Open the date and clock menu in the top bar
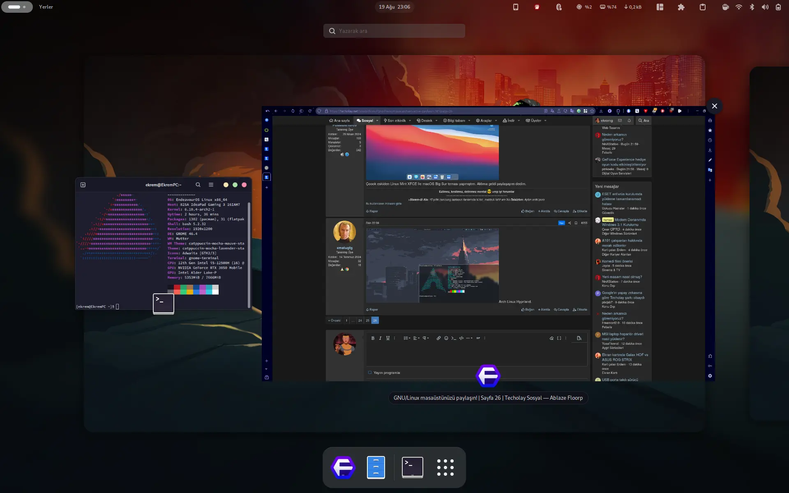789x493 pixels. tap(394, 7)
